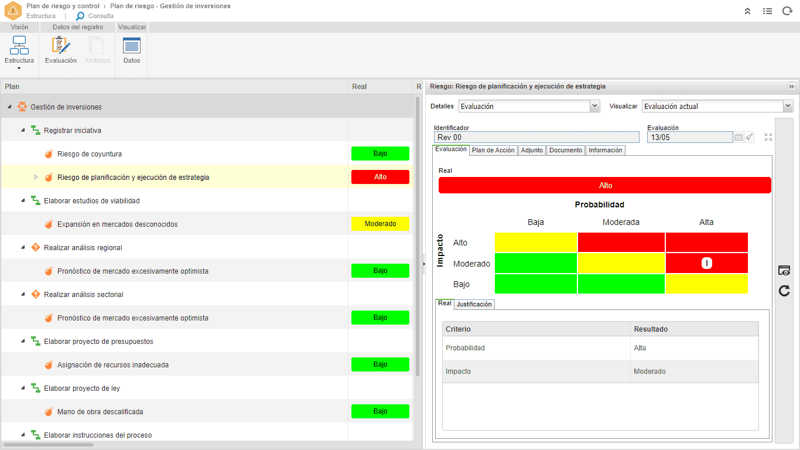This screenshot has height=450, width=800.
Task: Click the Estructura link under the breadcrumb
Action: pyautogui.click(x=41, y=16)
